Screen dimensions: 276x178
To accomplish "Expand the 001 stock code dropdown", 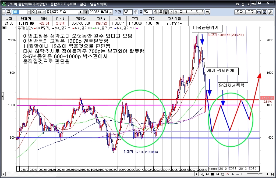I will click(29, 12).
